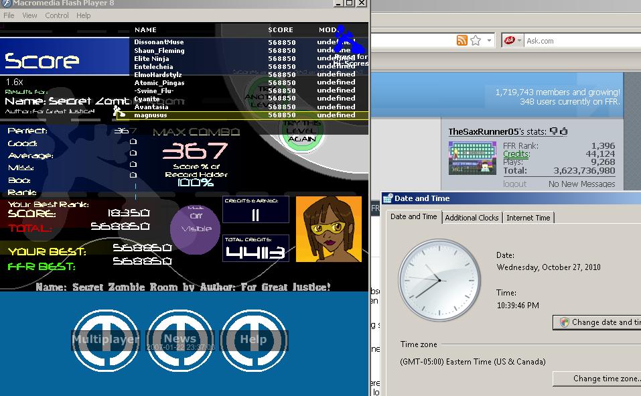Open the File menu in Flash Player
The image size is (641, 396).
9,15
